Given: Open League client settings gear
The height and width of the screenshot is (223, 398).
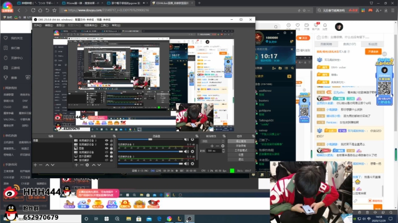Looking at the screenshot, I should tap(285, 33).
